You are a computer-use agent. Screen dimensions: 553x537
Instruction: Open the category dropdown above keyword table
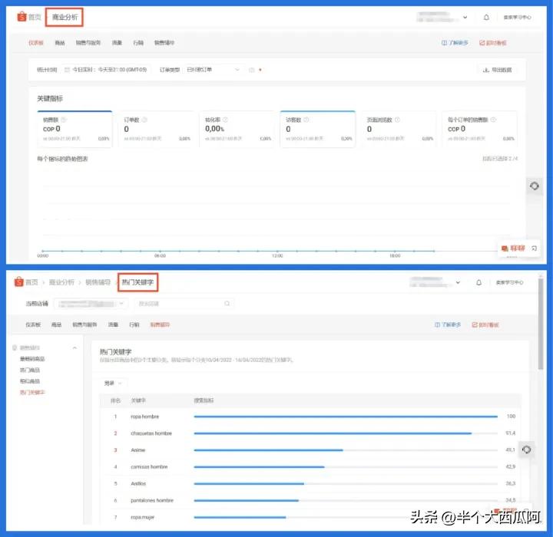113,383
